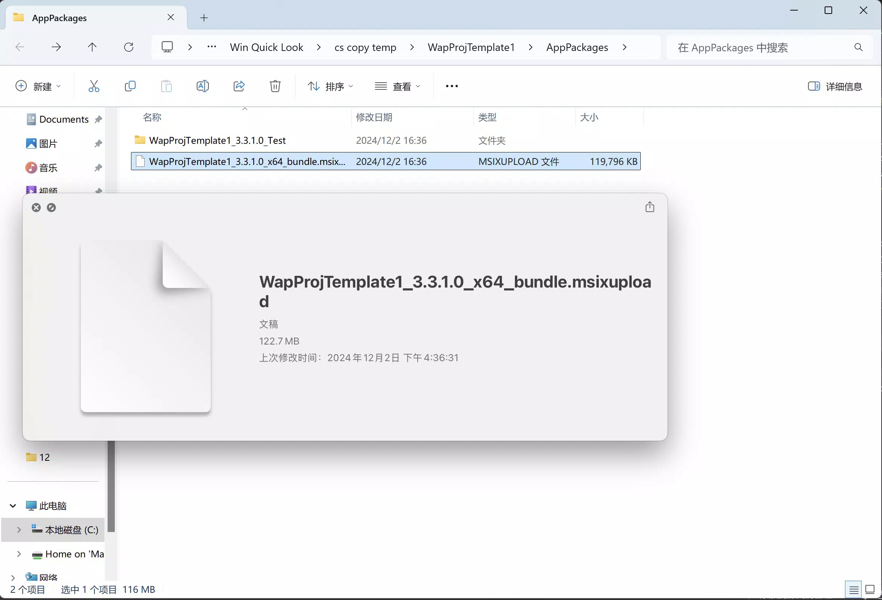Image resolution: width=882 pixels, height=600 pixels.
Task: Open the 查看 view dropdown
Action: (398, 86)
